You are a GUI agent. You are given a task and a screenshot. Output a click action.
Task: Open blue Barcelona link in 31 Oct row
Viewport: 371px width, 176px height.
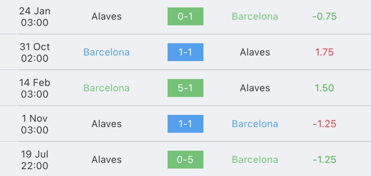coord(107,52)
